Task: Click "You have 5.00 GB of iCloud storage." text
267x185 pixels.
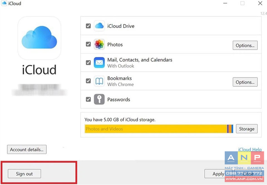Action: click(x=120, y=120)
